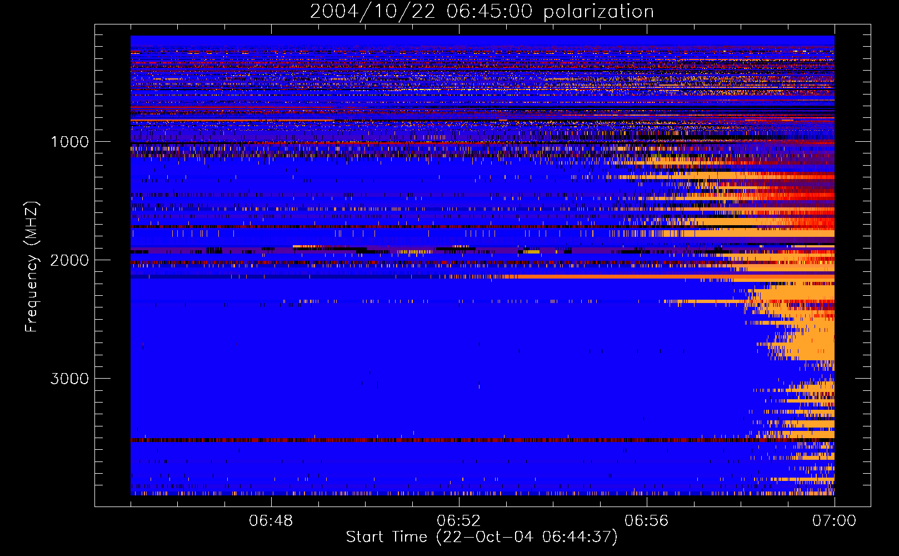Click the 2000 frequency tick label
The width and height of the screenshot is (899, 556).
pyautogui.click(x=69, y=260)
